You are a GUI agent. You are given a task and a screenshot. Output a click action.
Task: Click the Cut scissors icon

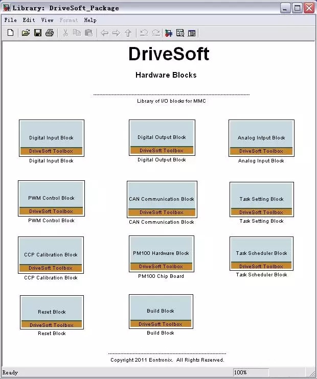coord(65,33)
